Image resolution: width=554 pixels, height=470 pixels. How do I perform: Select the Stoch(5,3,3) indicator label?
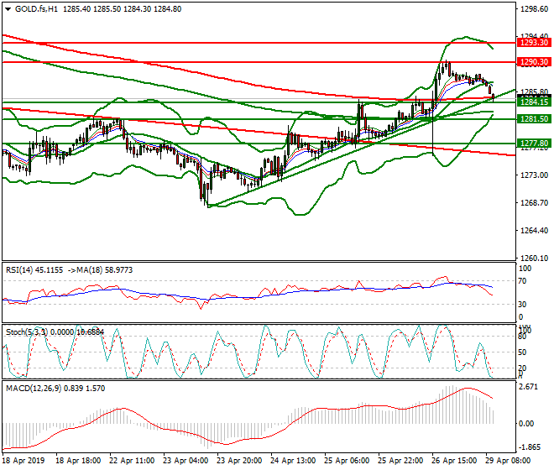pos(27,332)
